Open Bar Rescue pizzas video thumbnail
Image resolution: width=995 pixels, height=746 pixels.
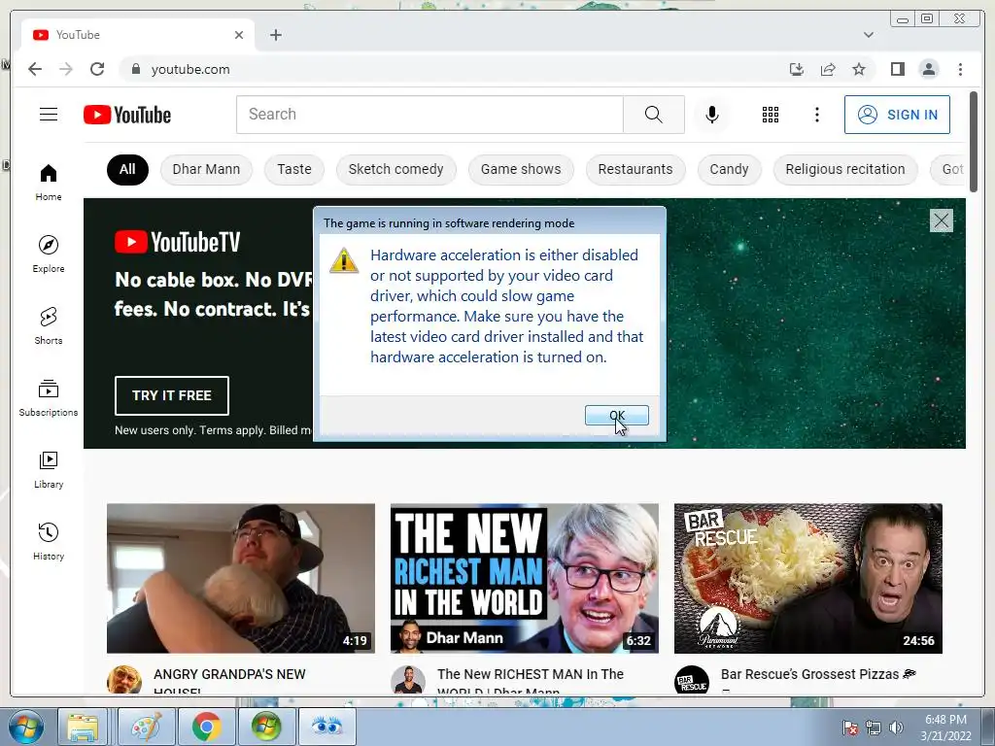click(807, 578)
